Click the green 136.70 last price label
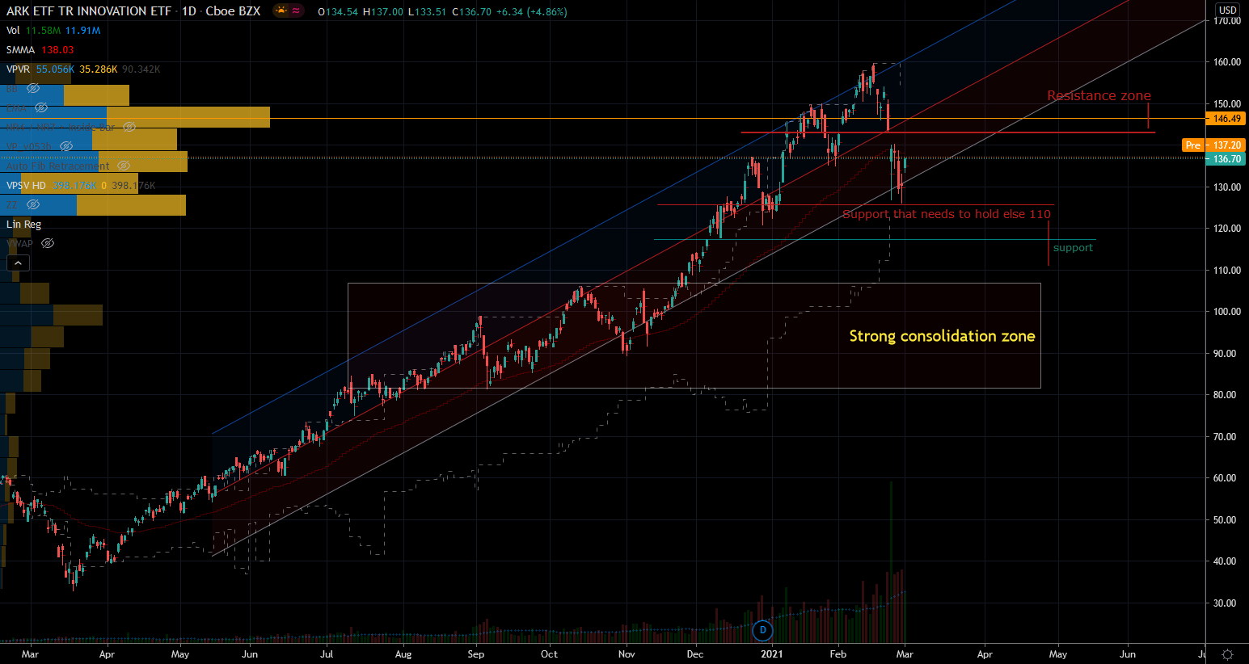The height and width of the screenshot is (664, 1249). click(1227, 159)
